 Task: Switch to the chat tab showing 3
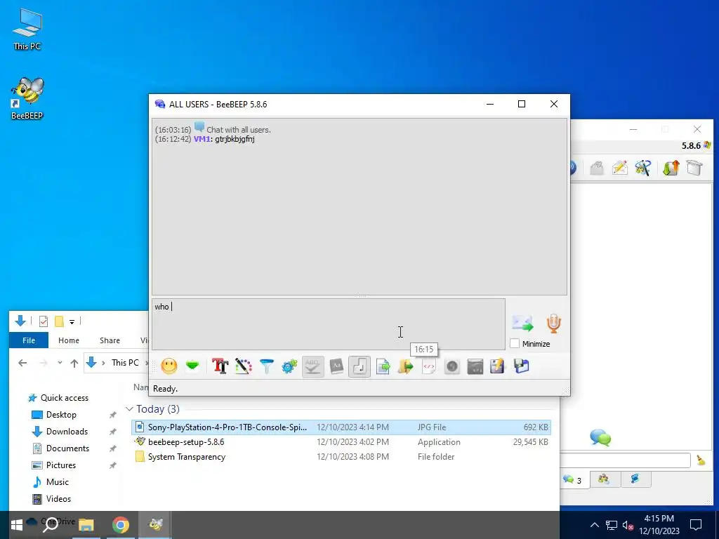click(x=574, y=479)
